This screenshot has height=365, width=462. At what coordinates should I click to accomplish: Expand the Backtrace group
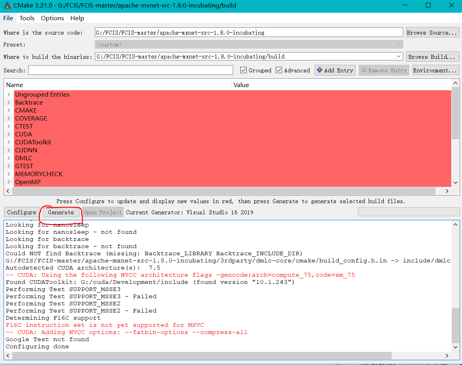[9, 102]
